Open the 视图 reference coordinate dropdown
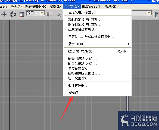 35,13
